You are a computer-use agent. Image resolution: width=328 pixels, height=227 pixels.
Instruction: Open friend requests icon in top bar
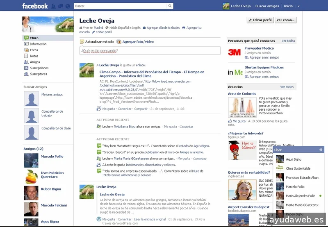[55, 6]
